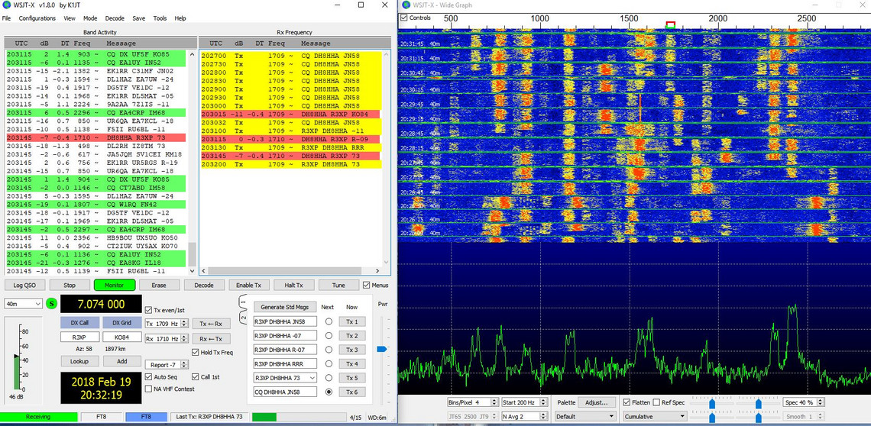This screenshot has height=426, width=871.
Task: Click the Log QSO button
Action: pyautogui.click(x=24, y=285)
